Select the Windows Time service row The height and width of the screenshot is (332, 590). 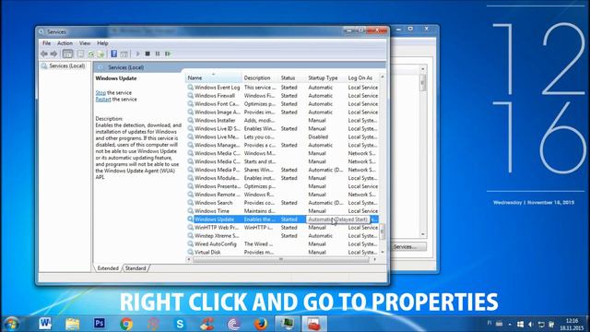pos(282,211)
